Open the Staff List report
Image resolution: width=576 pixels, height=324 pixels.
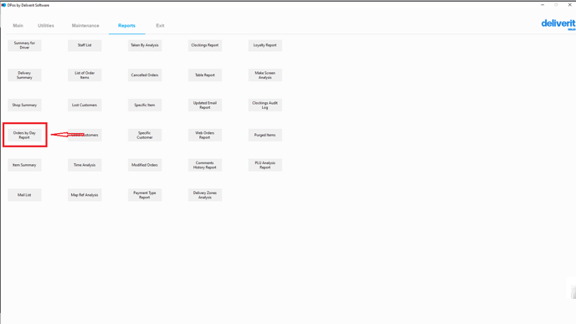85,45
